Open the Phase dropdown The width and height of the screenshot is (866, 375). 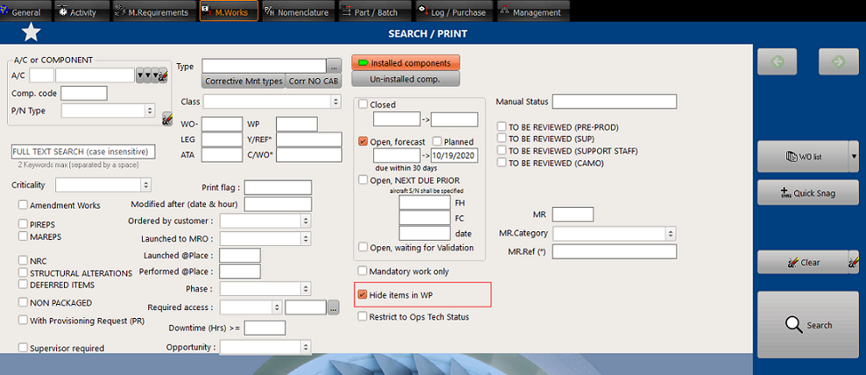pos(265,289)
